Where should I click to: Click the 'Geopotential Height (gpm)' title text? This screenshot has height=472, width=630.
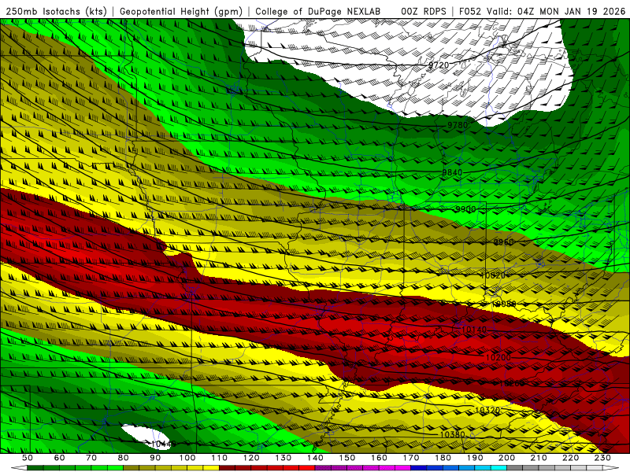(x=181, y=11)
